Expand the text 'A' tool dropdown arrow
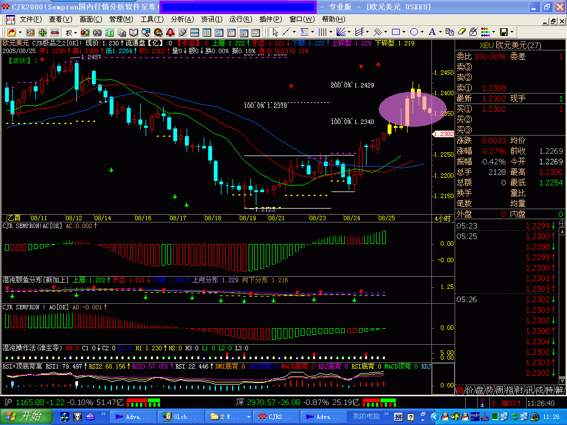Image resolution: width=567 pixels, height=425 pixels. pyautogui.click(x=440, y=33)
